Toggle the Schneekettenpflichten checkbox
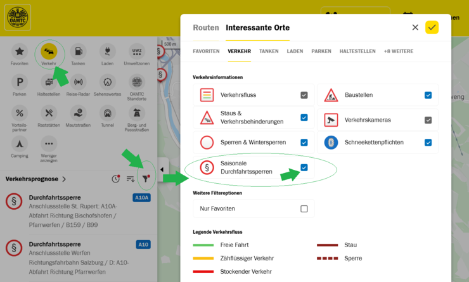Screen dimensions: 469x282 pos(428,143)
